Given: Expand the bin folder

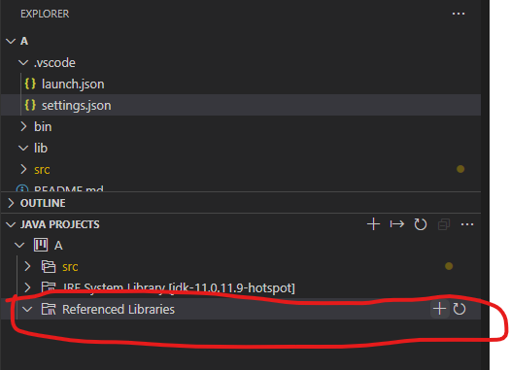Looking at the screenshot, I should [x=23, y=126].
